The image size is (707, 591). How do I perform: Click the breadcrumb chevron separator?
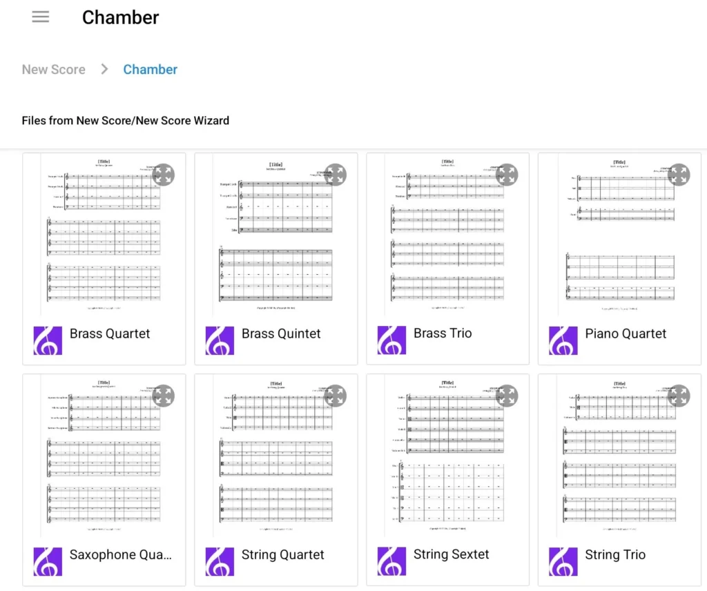click(105, 69)
